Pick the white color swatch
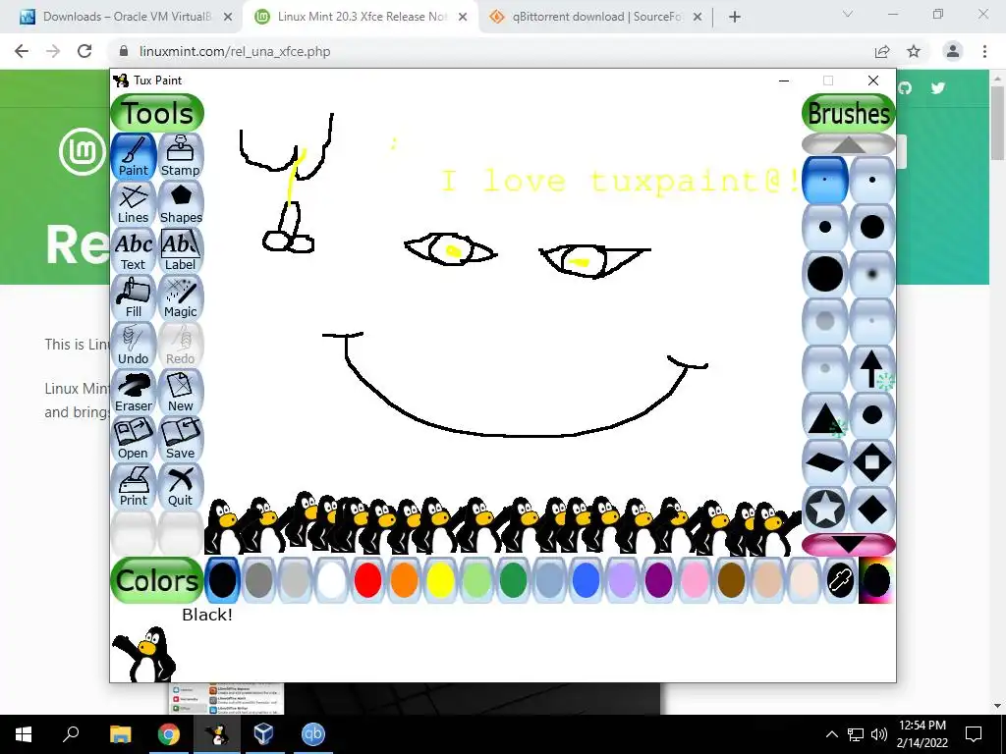The width and height of the screenshot is (1006, 754). click(332, 580)
